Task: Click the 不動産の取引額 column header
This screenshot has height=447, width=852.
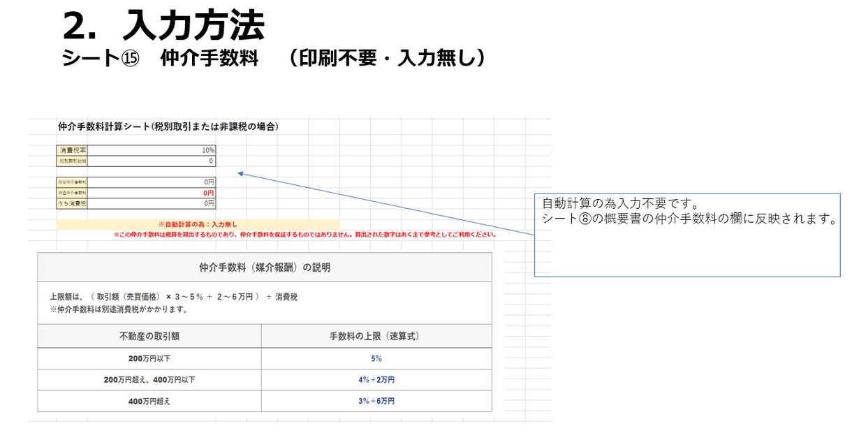Action: (149, 336)
